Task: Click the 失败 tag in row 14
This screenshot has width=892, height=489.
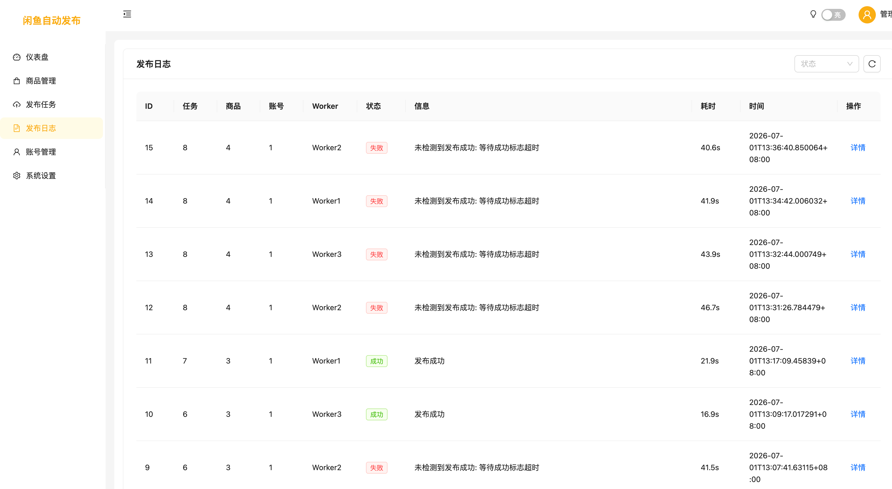Action: tap(376, 201)
